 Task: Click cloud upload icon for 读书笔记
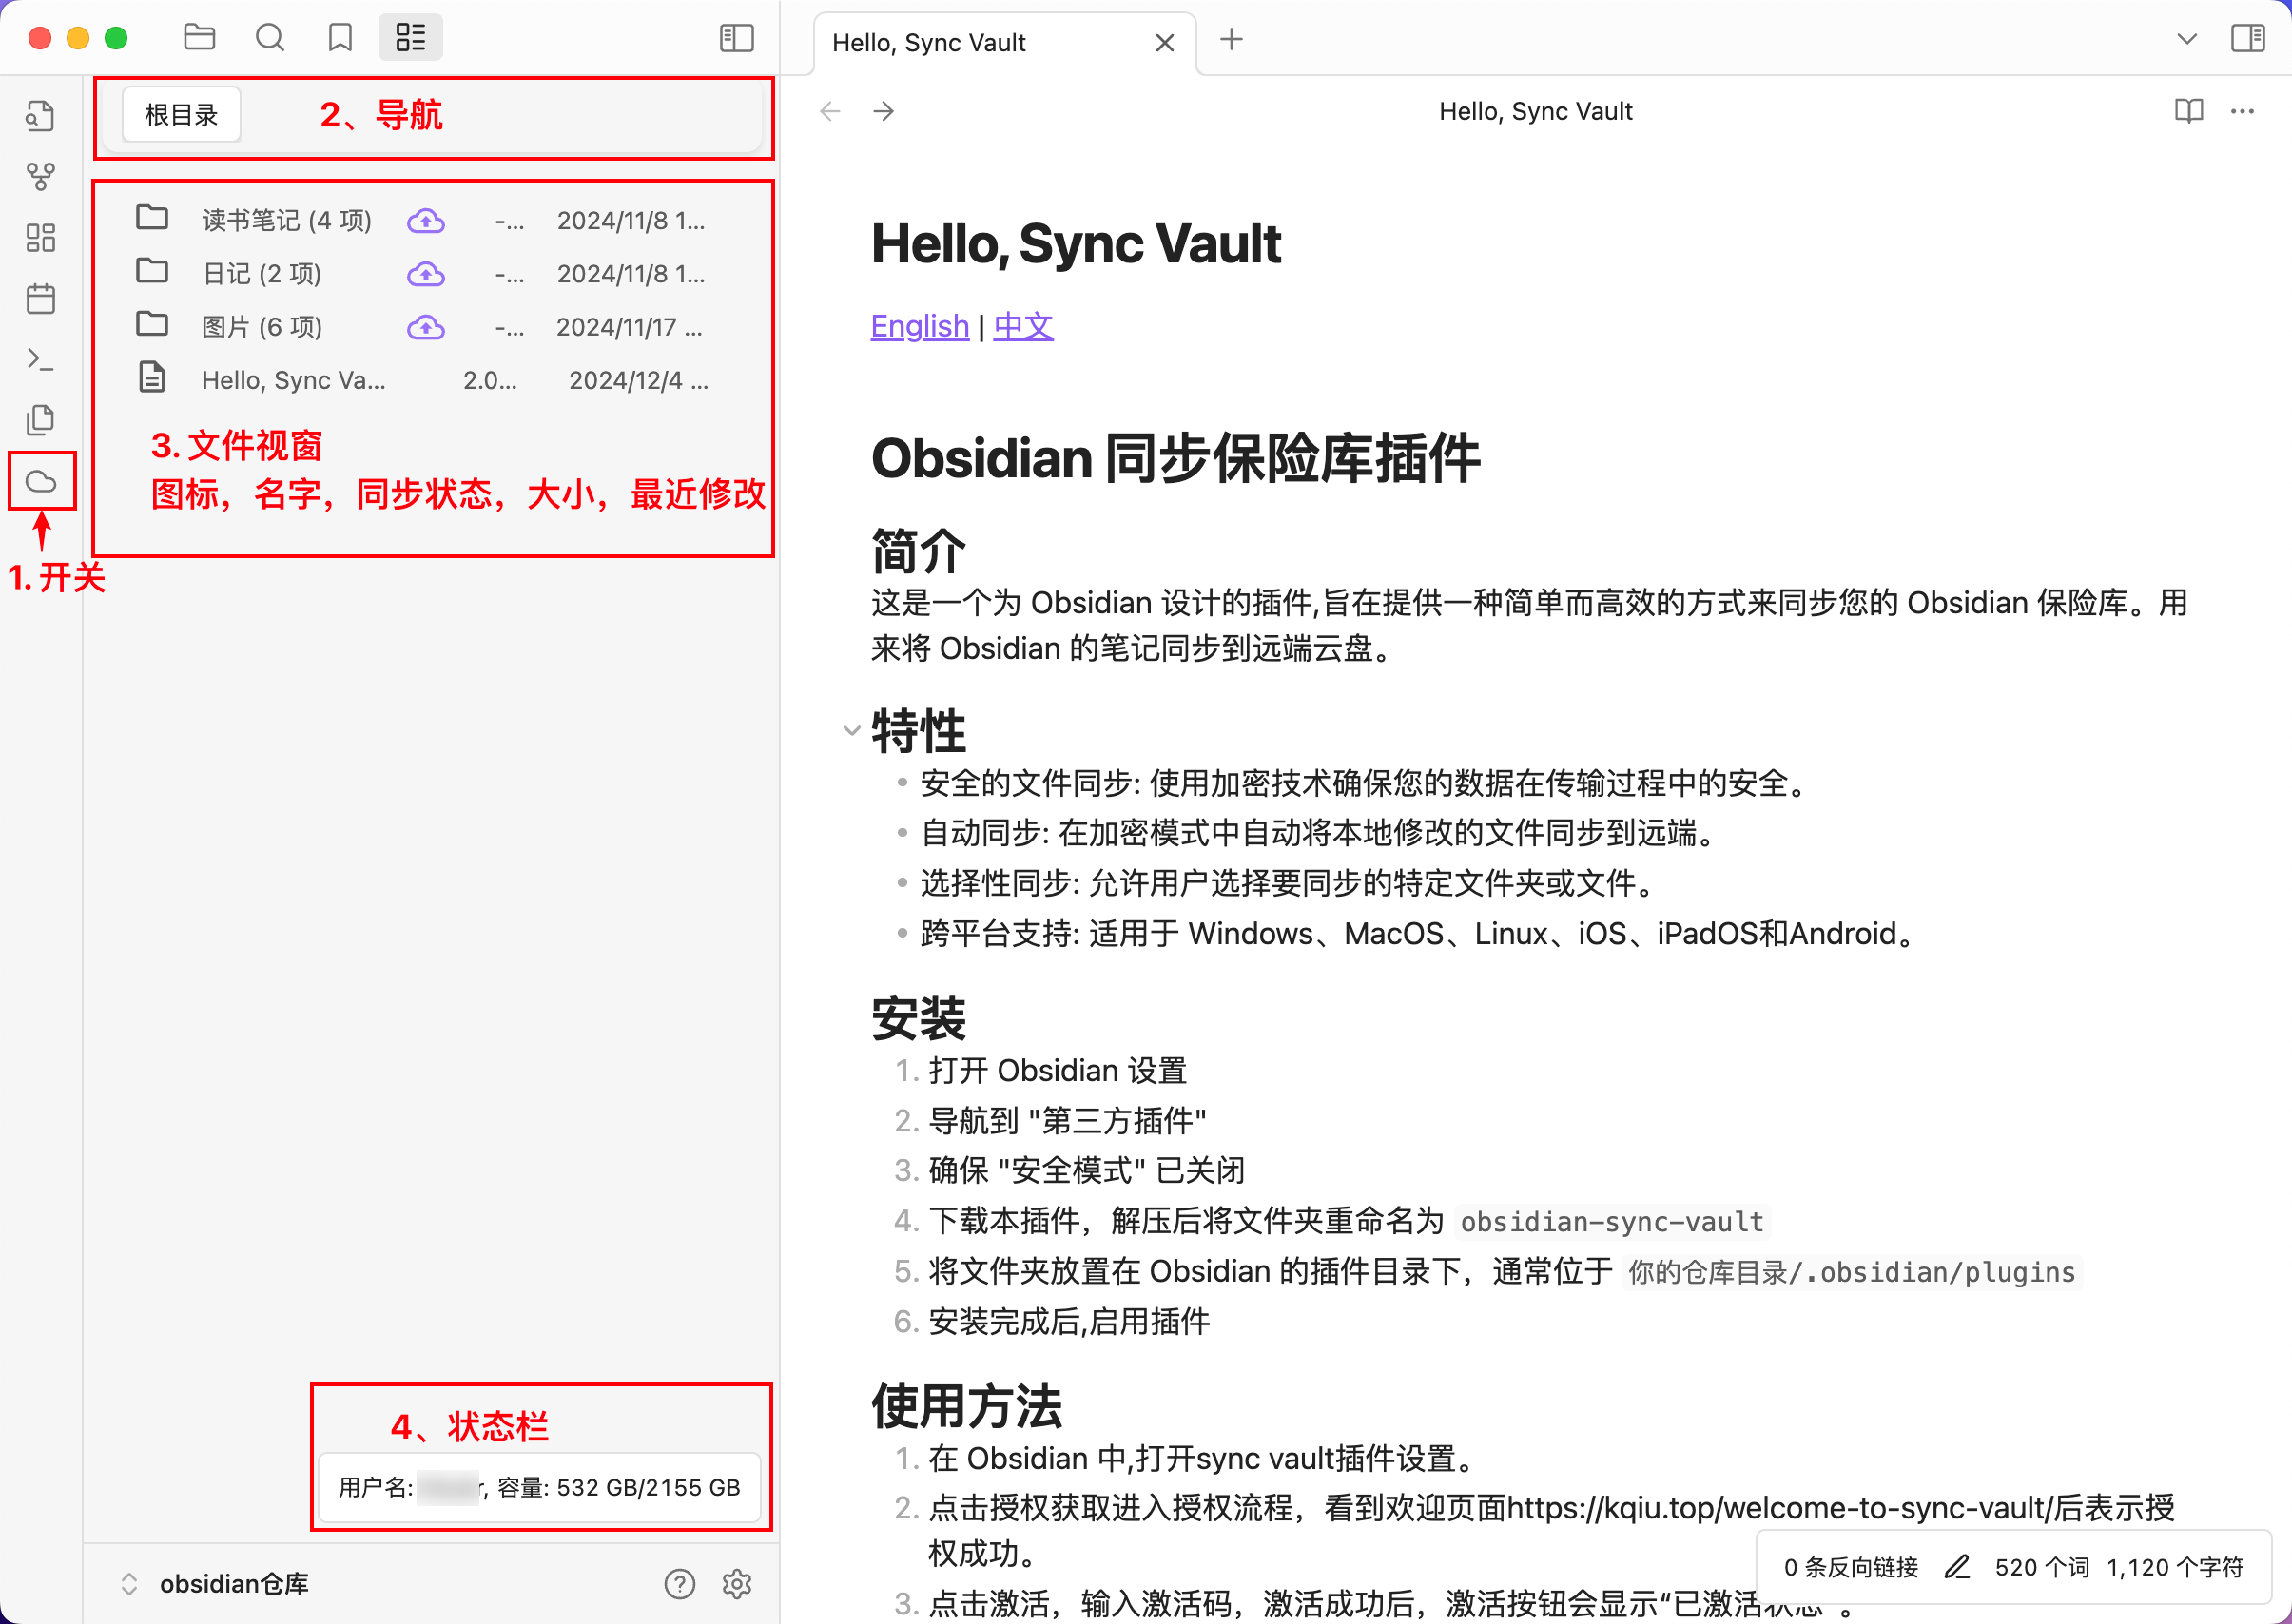[x=426, y=220]
